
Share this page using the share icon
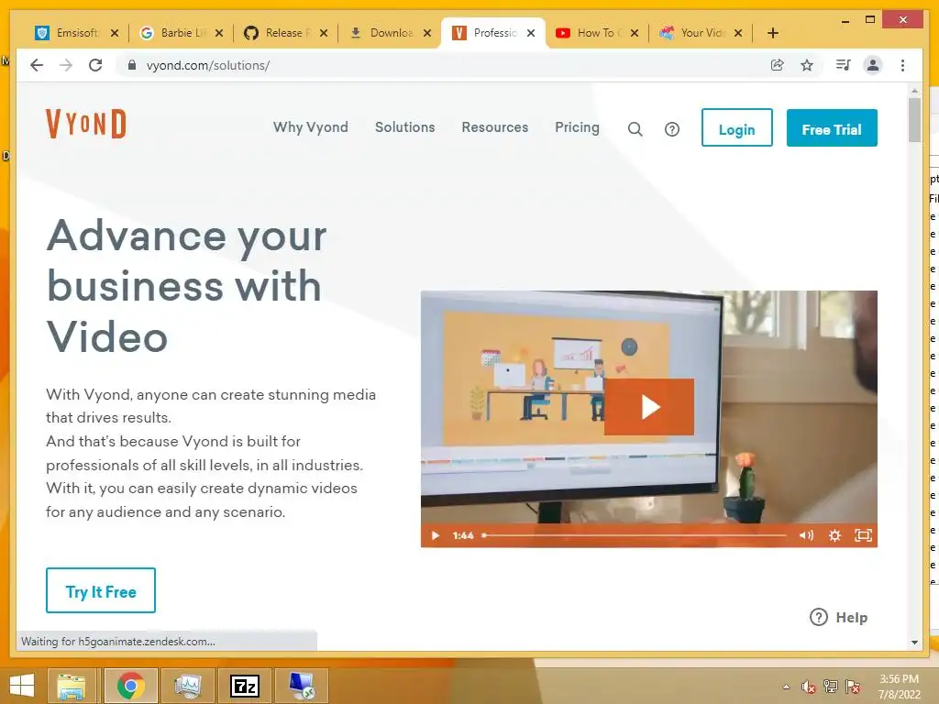click(778, 65)
